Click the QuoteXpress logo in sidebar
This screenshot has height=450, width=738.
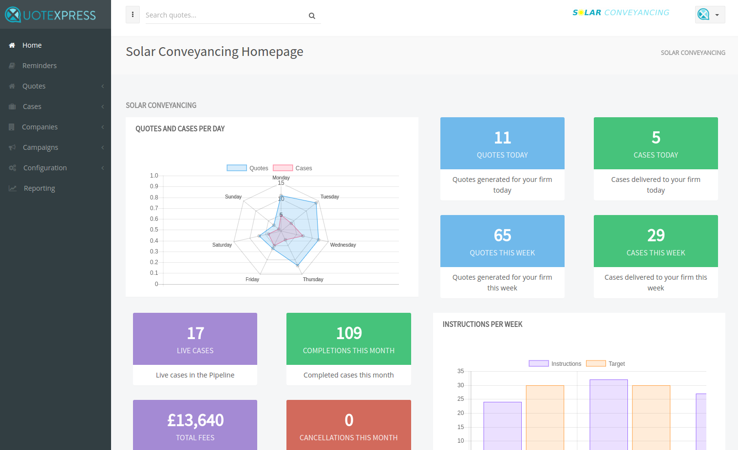[x=51, y=15]
